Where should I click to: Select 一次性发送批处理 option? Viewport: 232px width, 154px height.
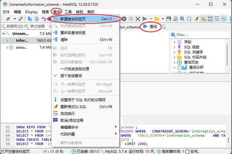[x=85, y=69]
